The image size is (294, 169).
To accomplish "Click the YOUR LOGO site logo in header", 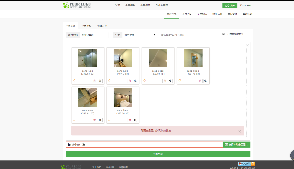I will tap(77, 5).
